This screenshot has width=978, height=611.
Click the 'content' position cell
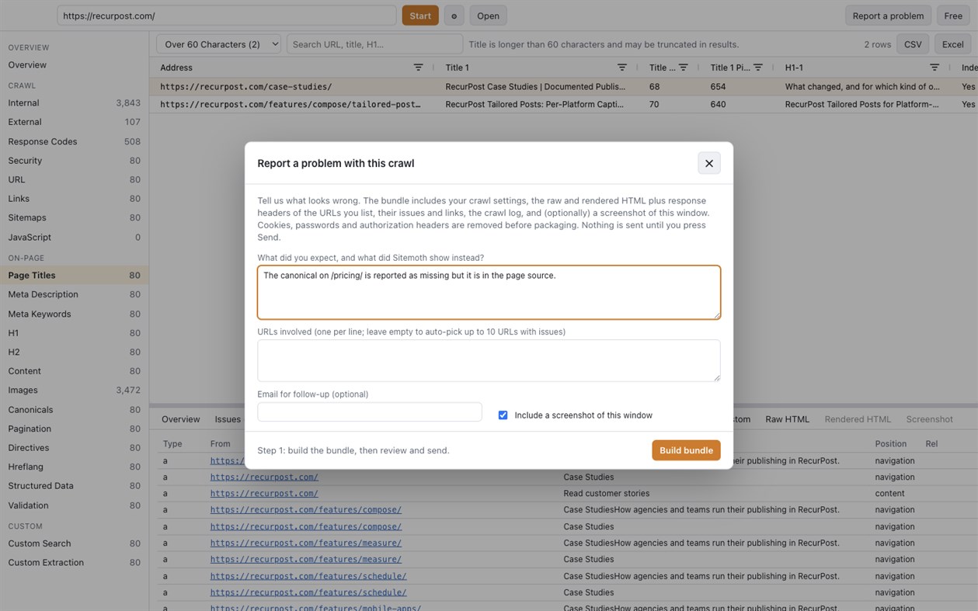click(x=889, y=494)
